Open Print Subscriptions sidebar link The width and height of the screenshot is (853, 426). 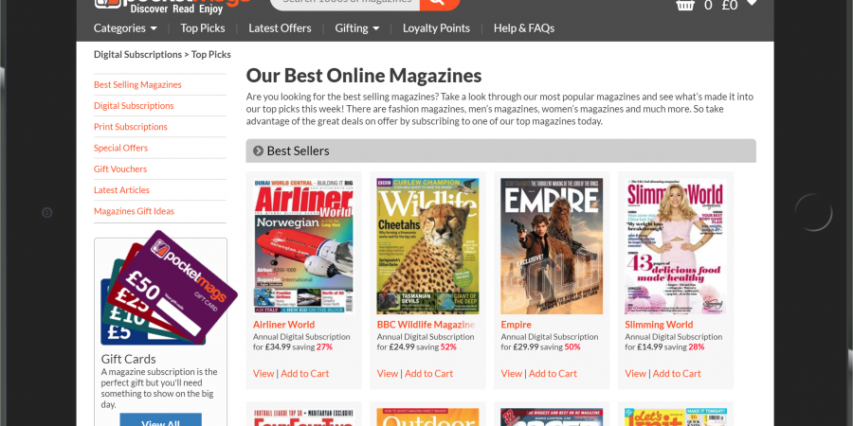tap(131, 127)
